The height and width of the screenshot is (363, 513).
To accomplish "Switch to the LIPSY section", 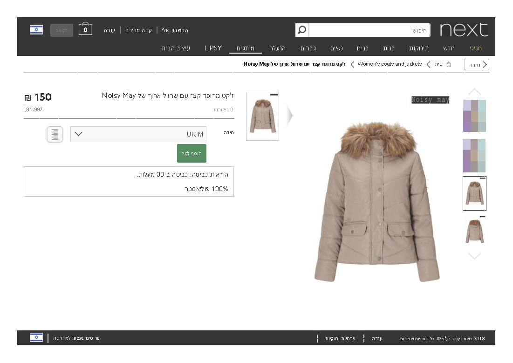I will click(x=212, y=48).
